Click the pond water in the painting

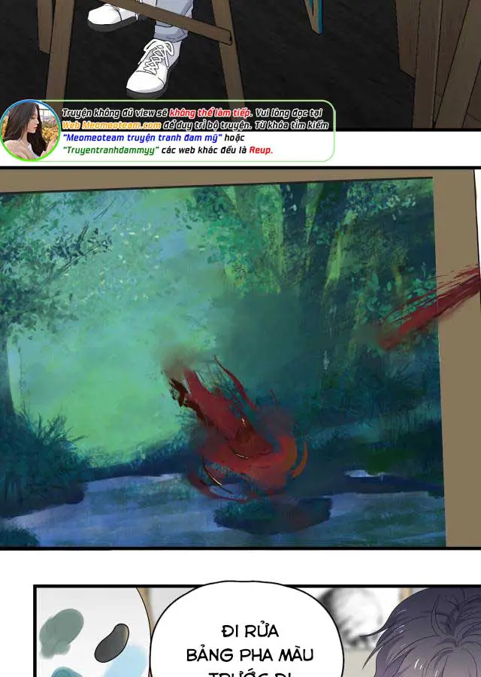[113, 512]
